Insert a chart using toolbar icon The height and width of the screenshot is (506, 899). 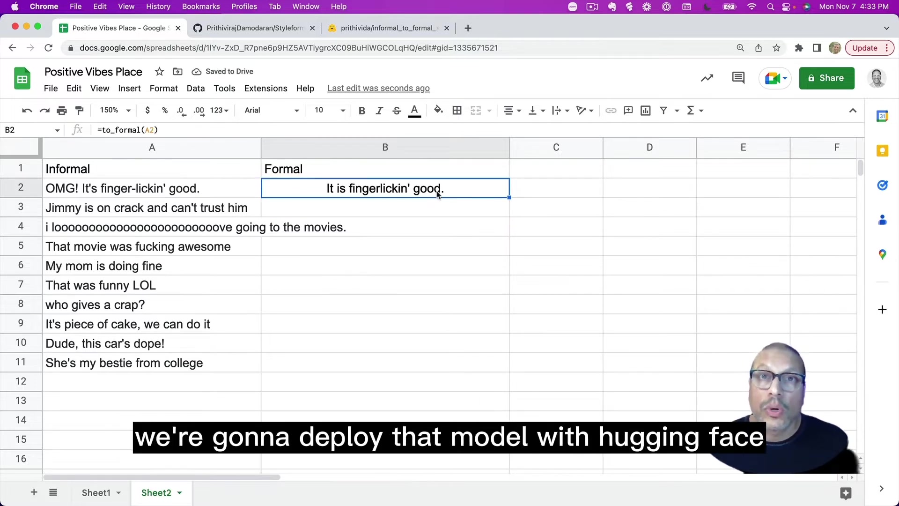pyautogui.click(x=646, y=111)
